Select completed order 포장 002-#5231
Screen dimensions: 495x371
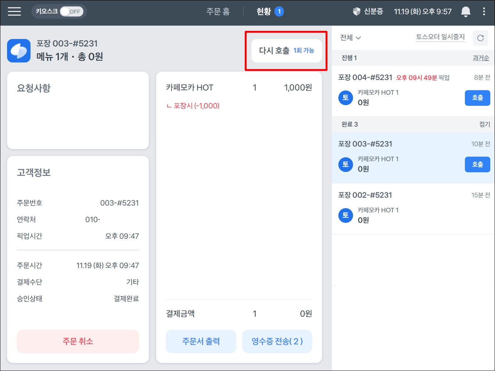[413, 209]
